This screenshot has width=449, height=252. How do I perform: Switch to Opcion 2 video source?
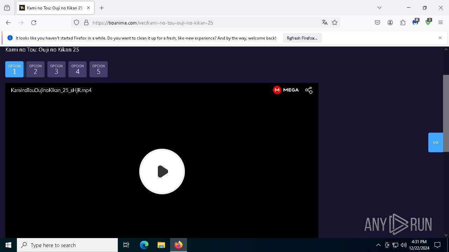[35, 69]
